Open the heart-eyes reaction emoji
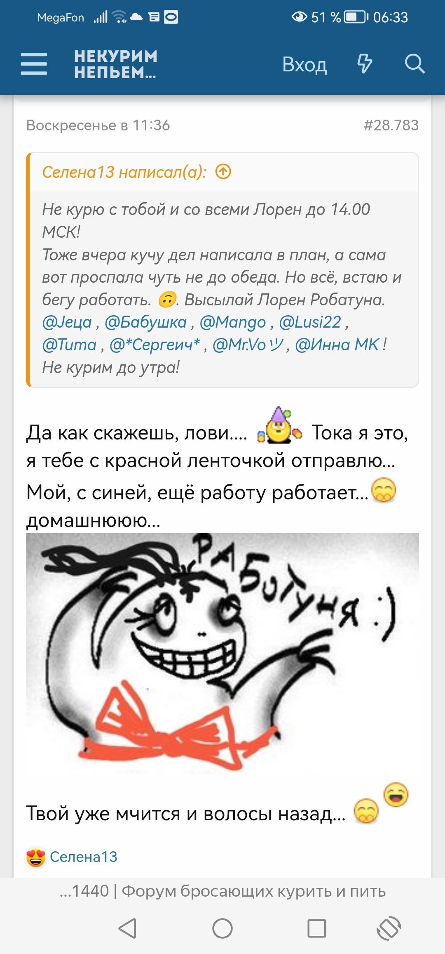The height and width of the screenshot is (954, 445). click(36, 857)
